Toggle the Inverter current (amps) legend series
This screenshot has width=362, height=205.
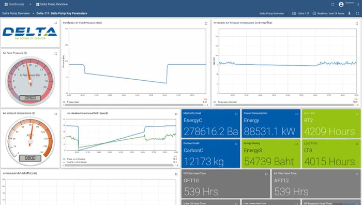pos(75,162)
